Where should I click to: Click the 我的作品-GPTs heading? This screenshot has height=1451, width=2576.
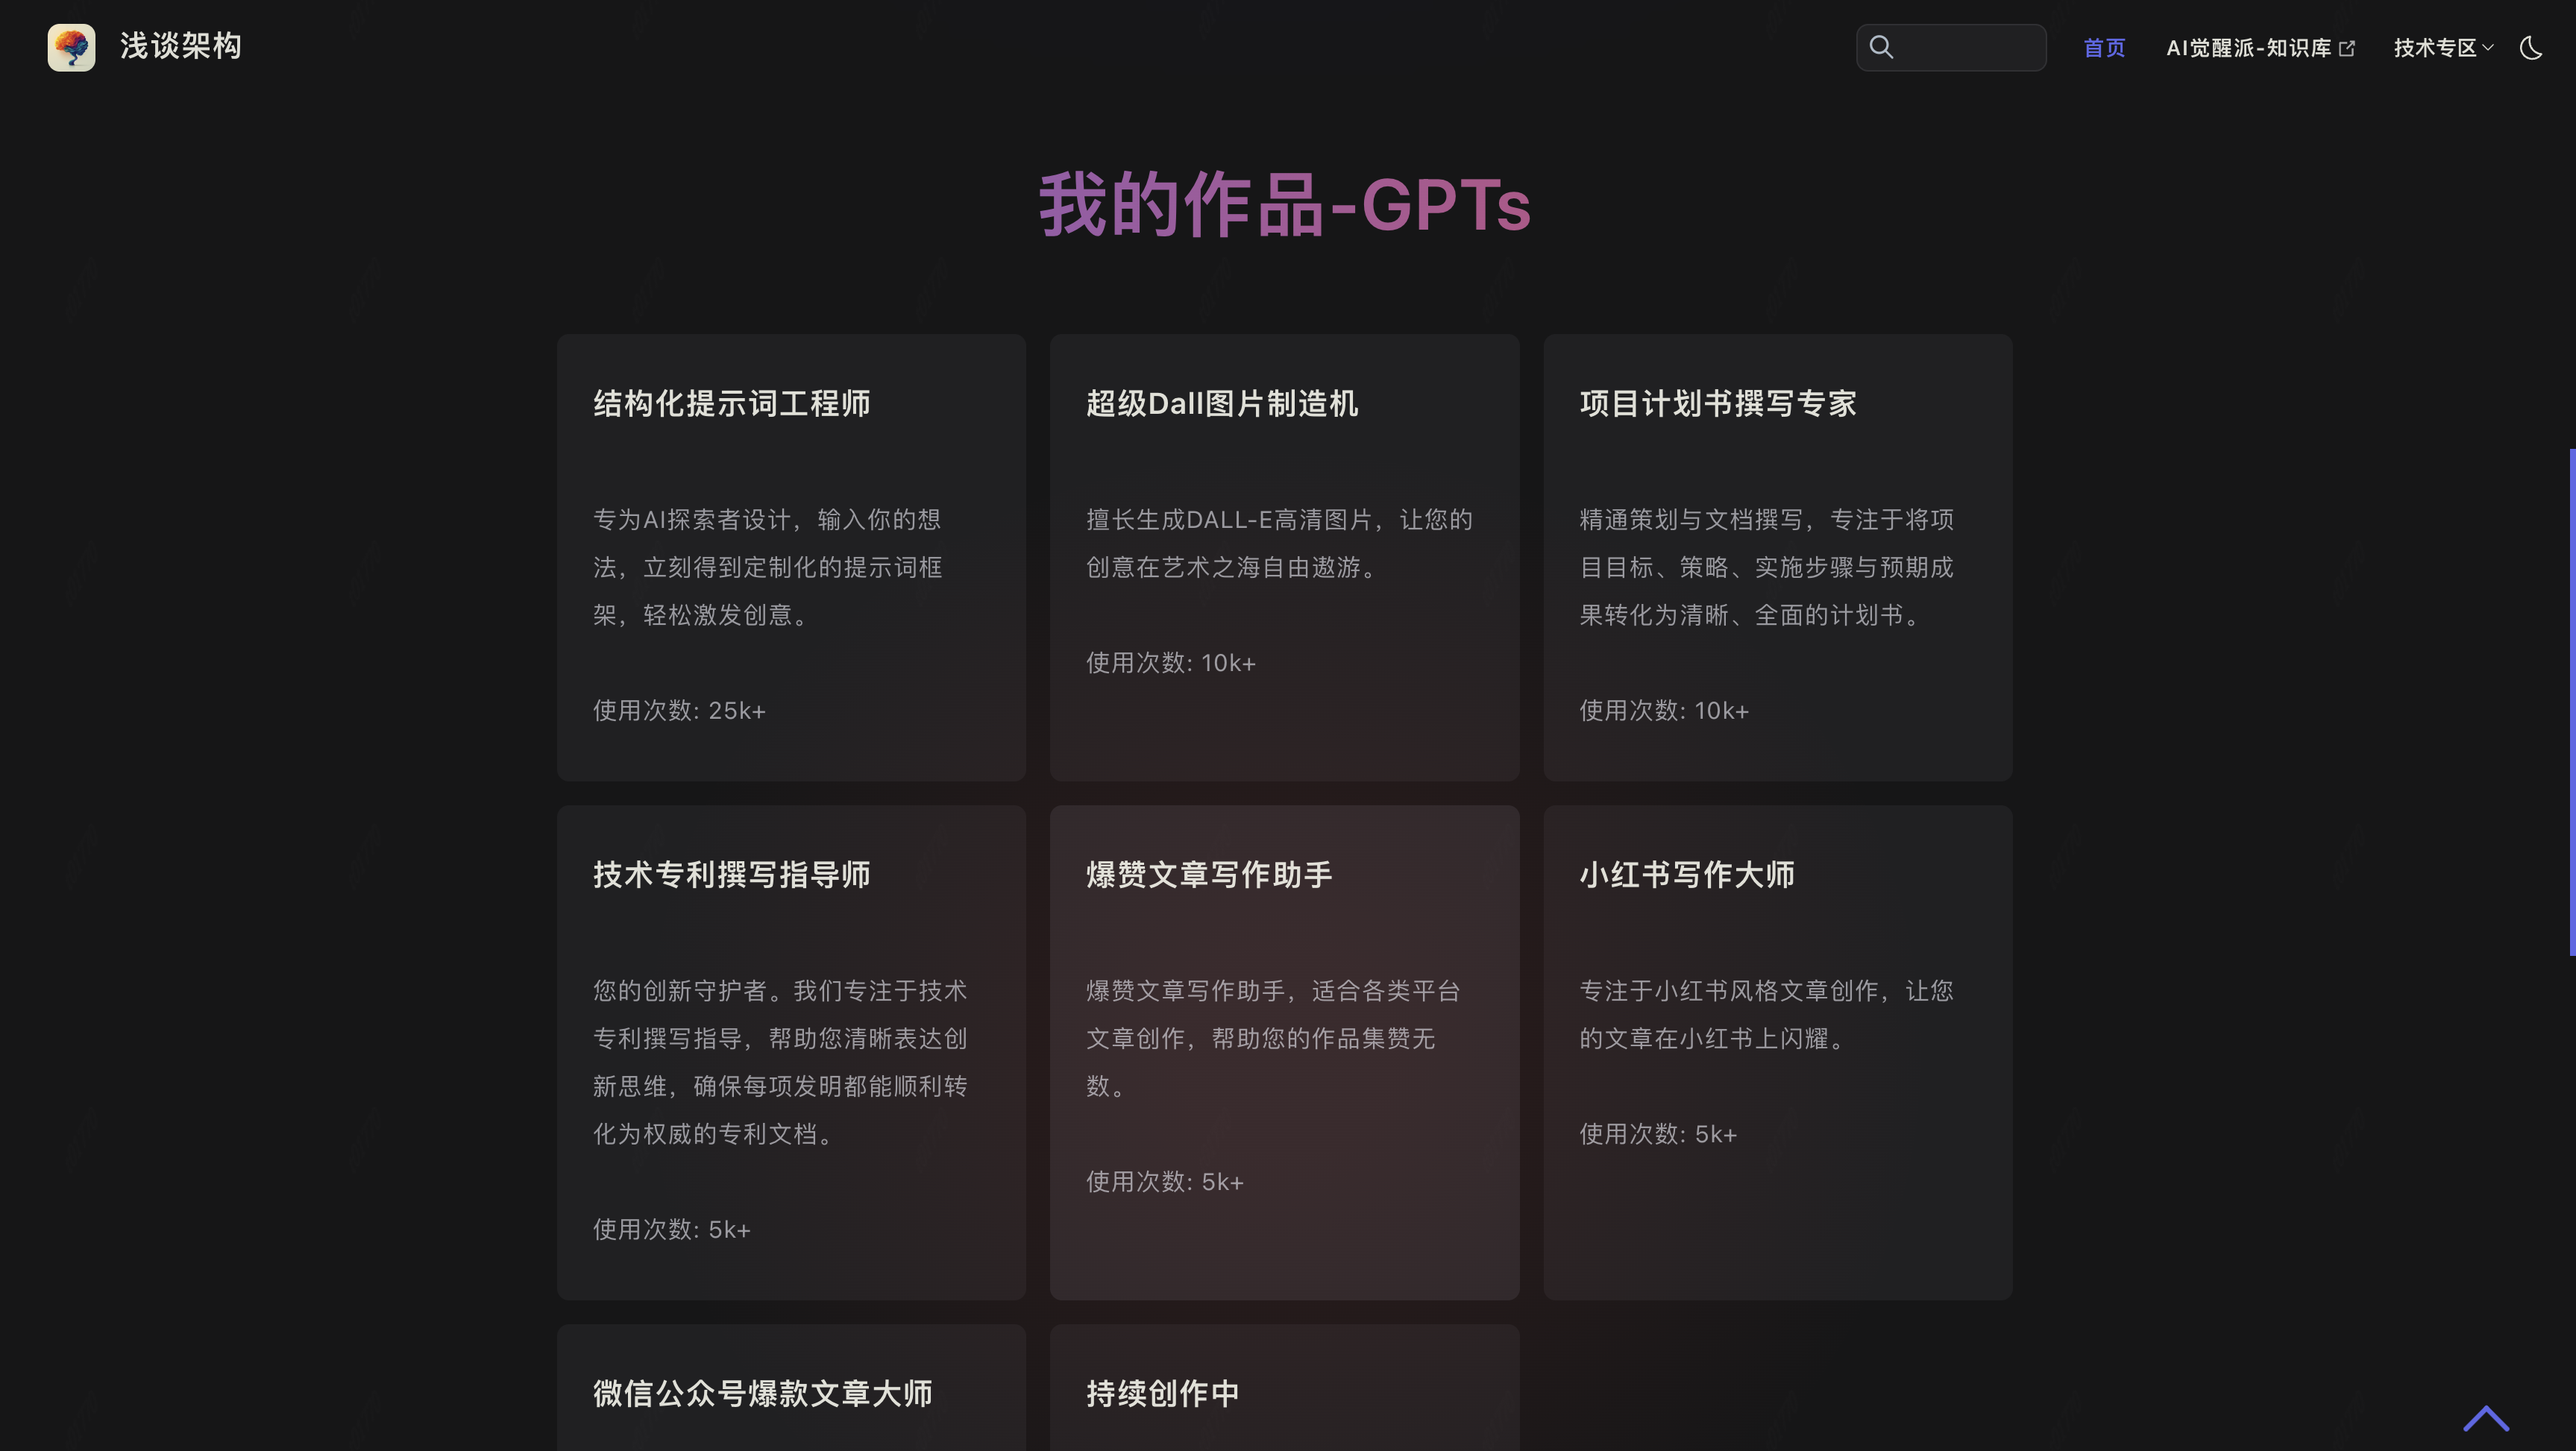[x=1285, y=205]
